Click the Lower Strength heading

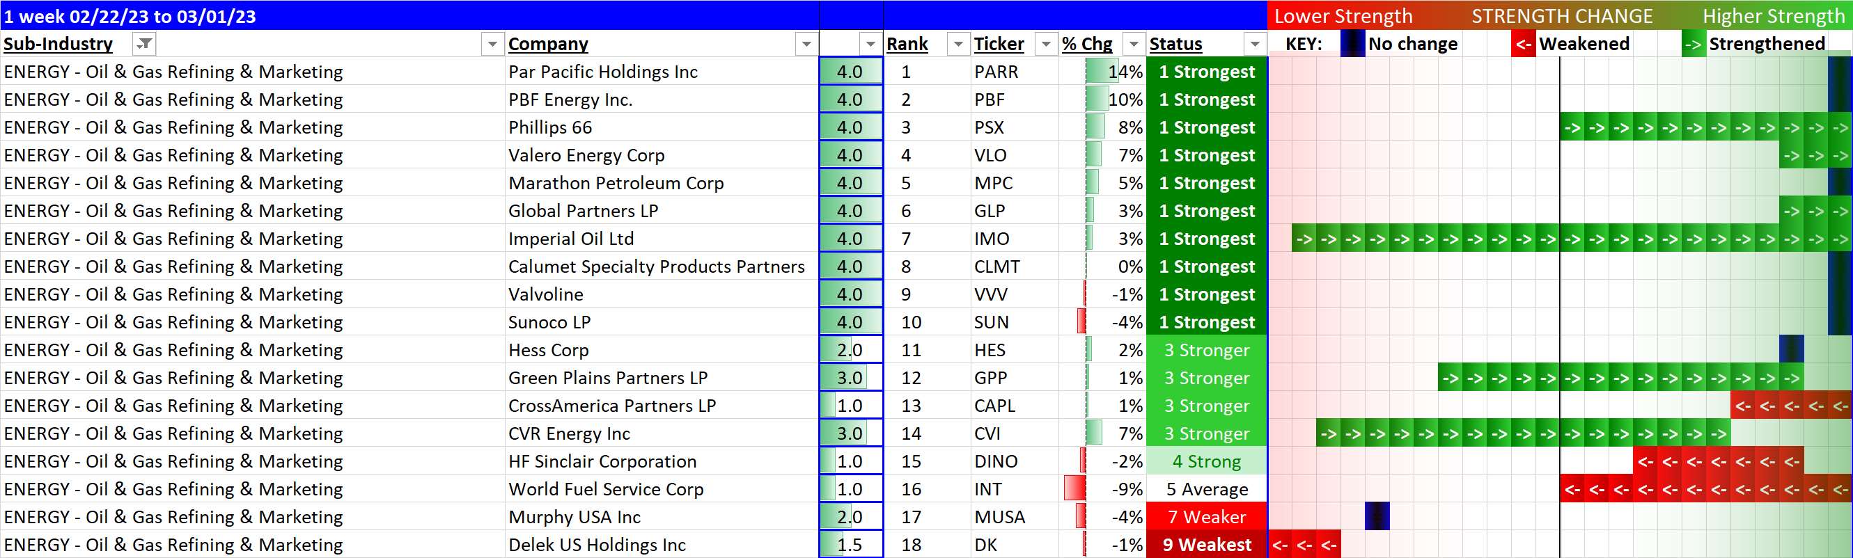click(1343, 16)
